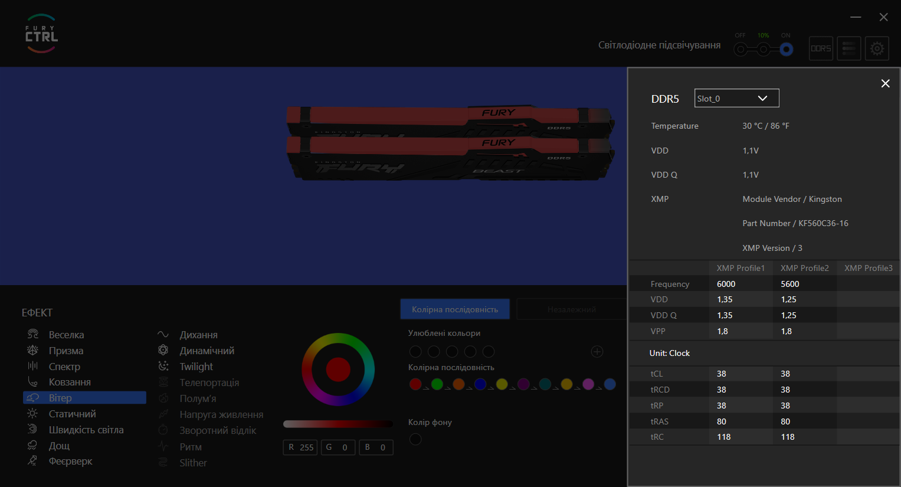901x487 pixels.
Task: Select the Спектр effect icon
Action: [x=32, y=366]
